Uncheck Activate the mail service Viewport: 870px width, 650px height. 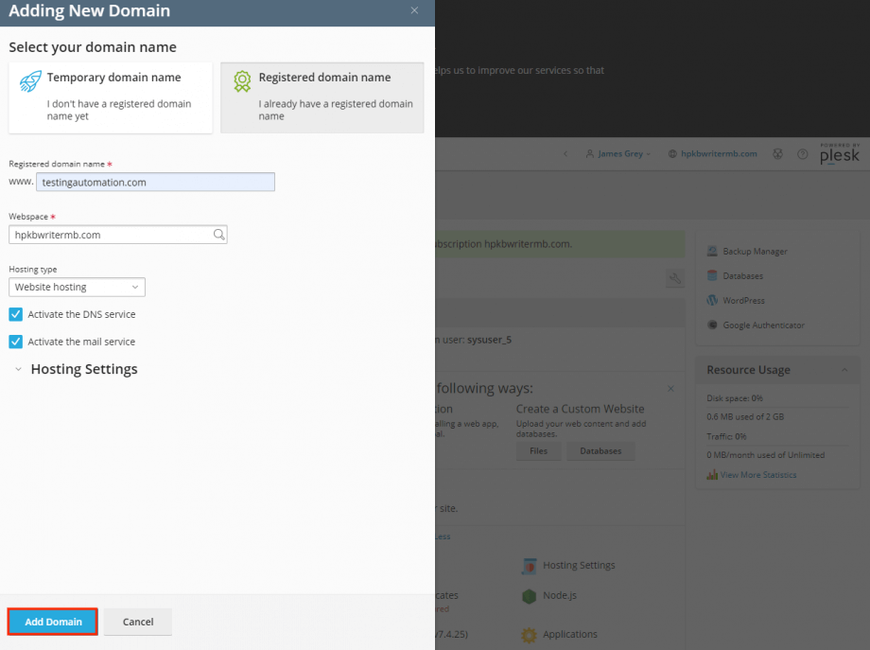click(x=14, y=342)
